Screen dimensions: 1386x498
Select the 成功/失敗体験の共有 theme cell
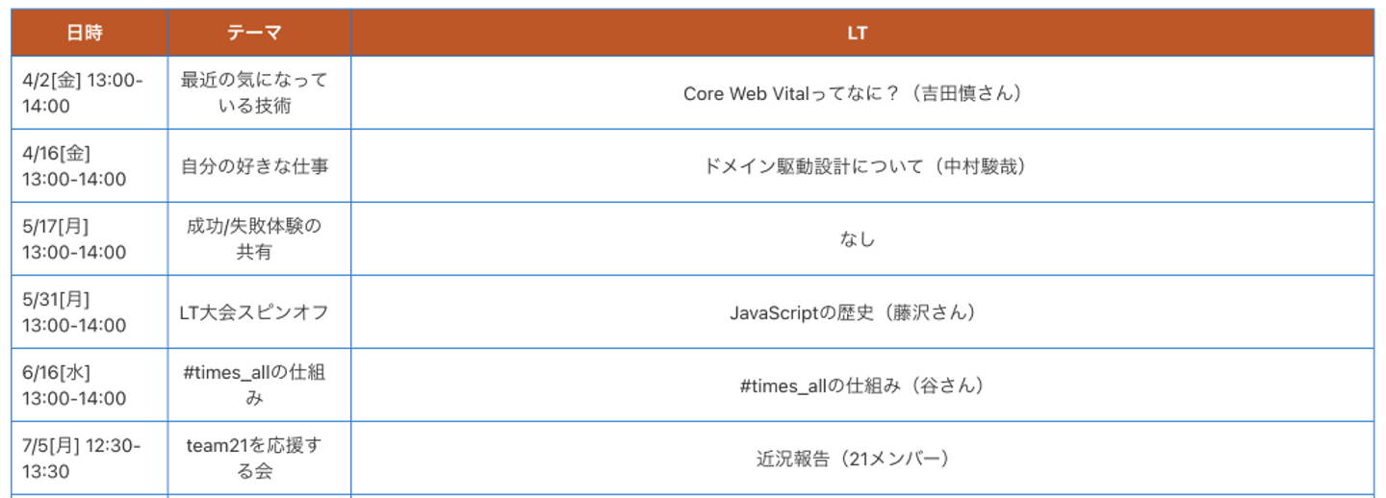point(255,239)
